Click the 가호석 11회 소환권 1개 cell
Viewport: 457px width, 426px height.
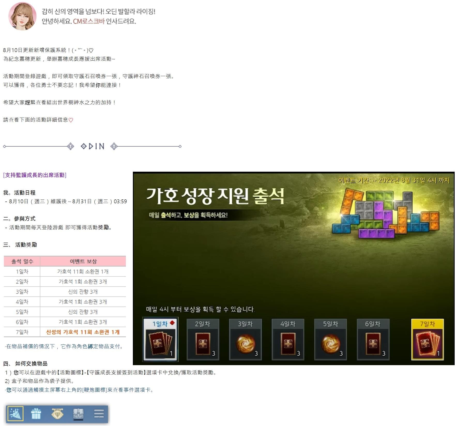pos(83,271)
